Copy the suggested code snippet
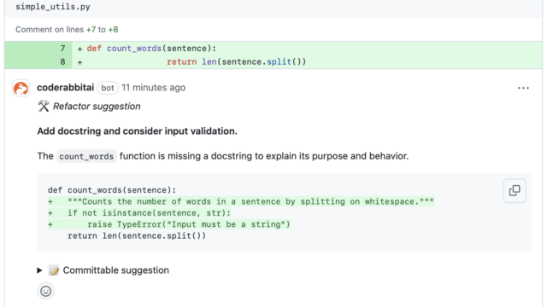Image resolution: width=547 pixels, height=307 pixels. [x=515, y=190]
